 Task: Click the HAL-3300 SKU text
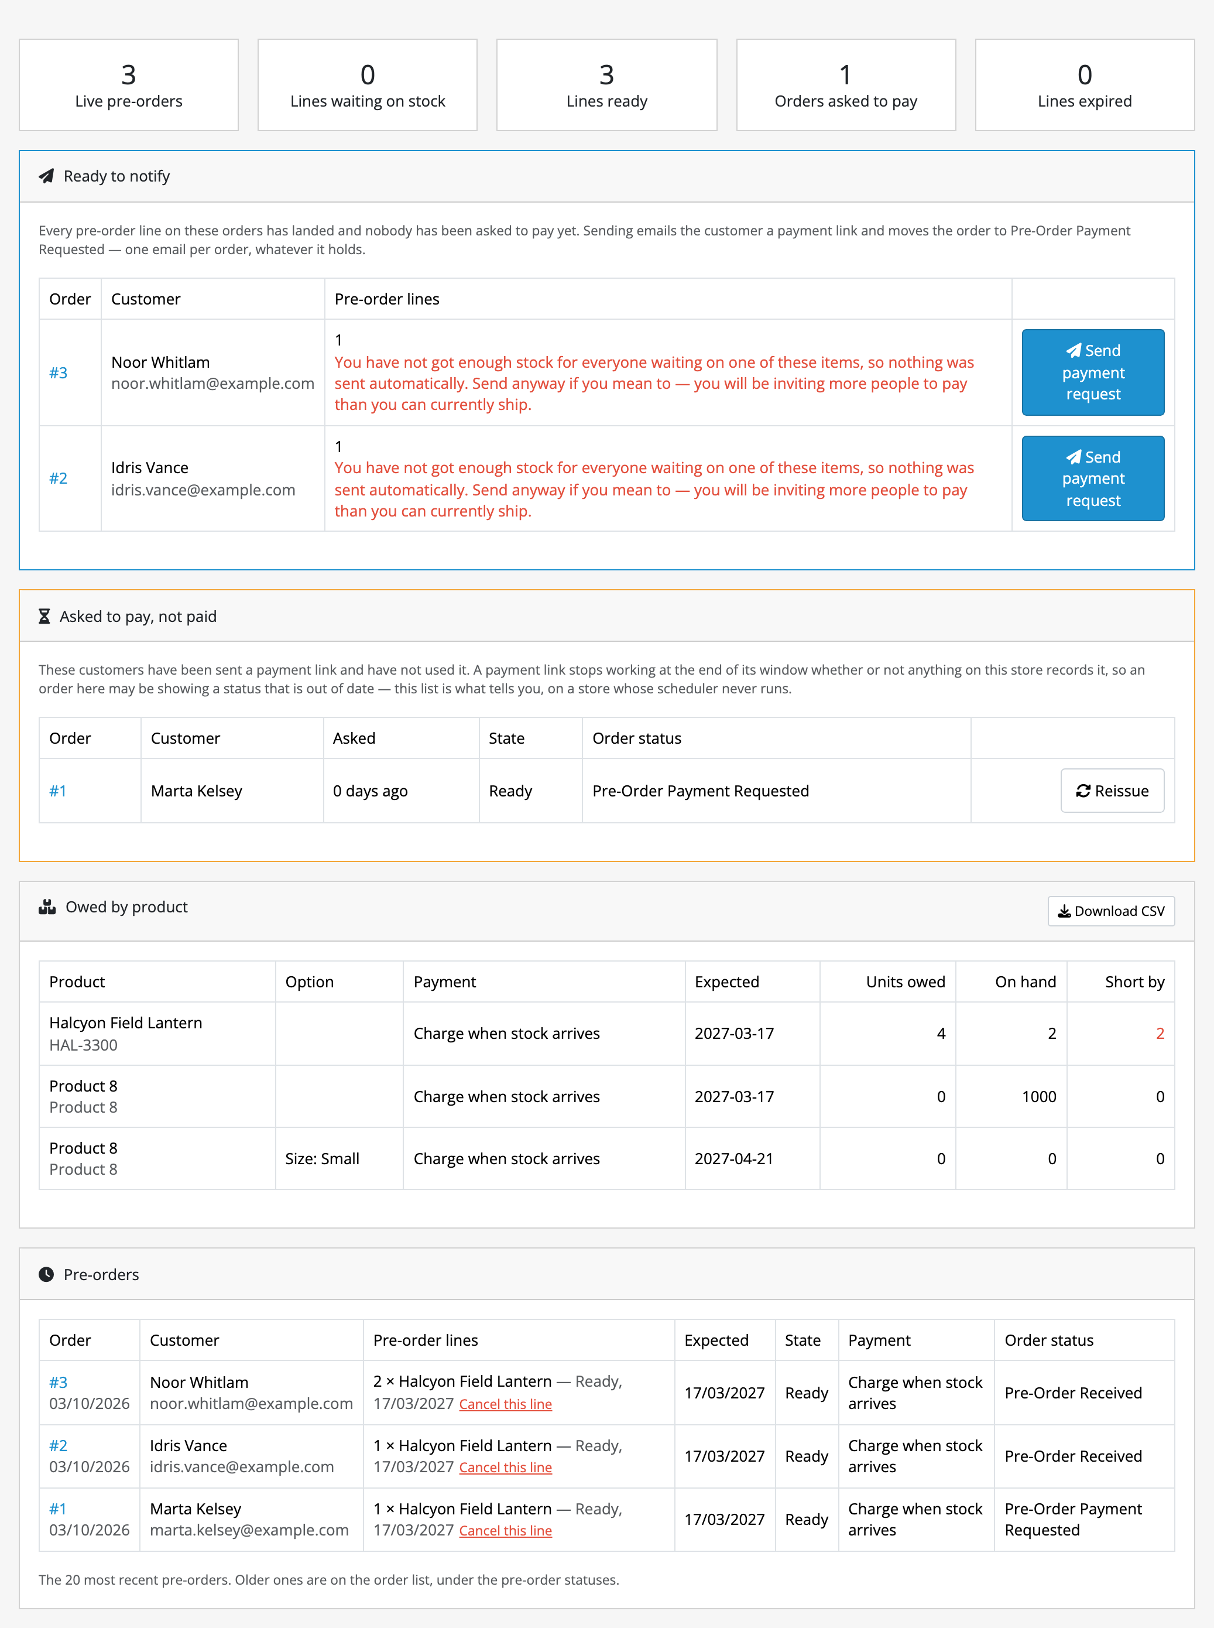[83, 1045]
